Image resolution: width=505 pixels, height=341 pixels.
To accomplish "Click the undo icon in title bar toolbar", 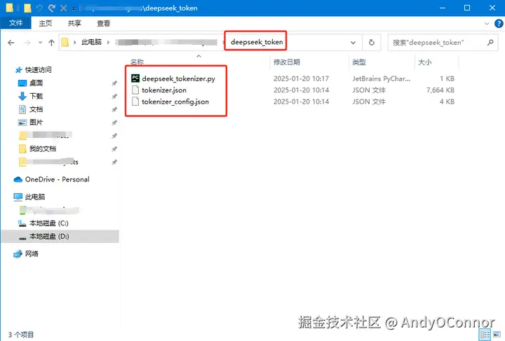I will point(39,8).
